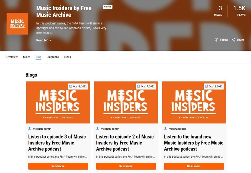Viewport: 251px width, 173px height.
Task: Click Read more on episode 3 post
Action: [x=58, y=166]
